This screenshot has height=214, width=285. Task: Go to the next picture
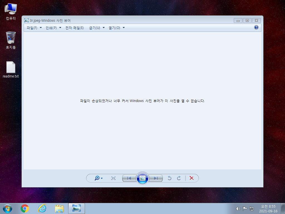[x=156, y=178]
